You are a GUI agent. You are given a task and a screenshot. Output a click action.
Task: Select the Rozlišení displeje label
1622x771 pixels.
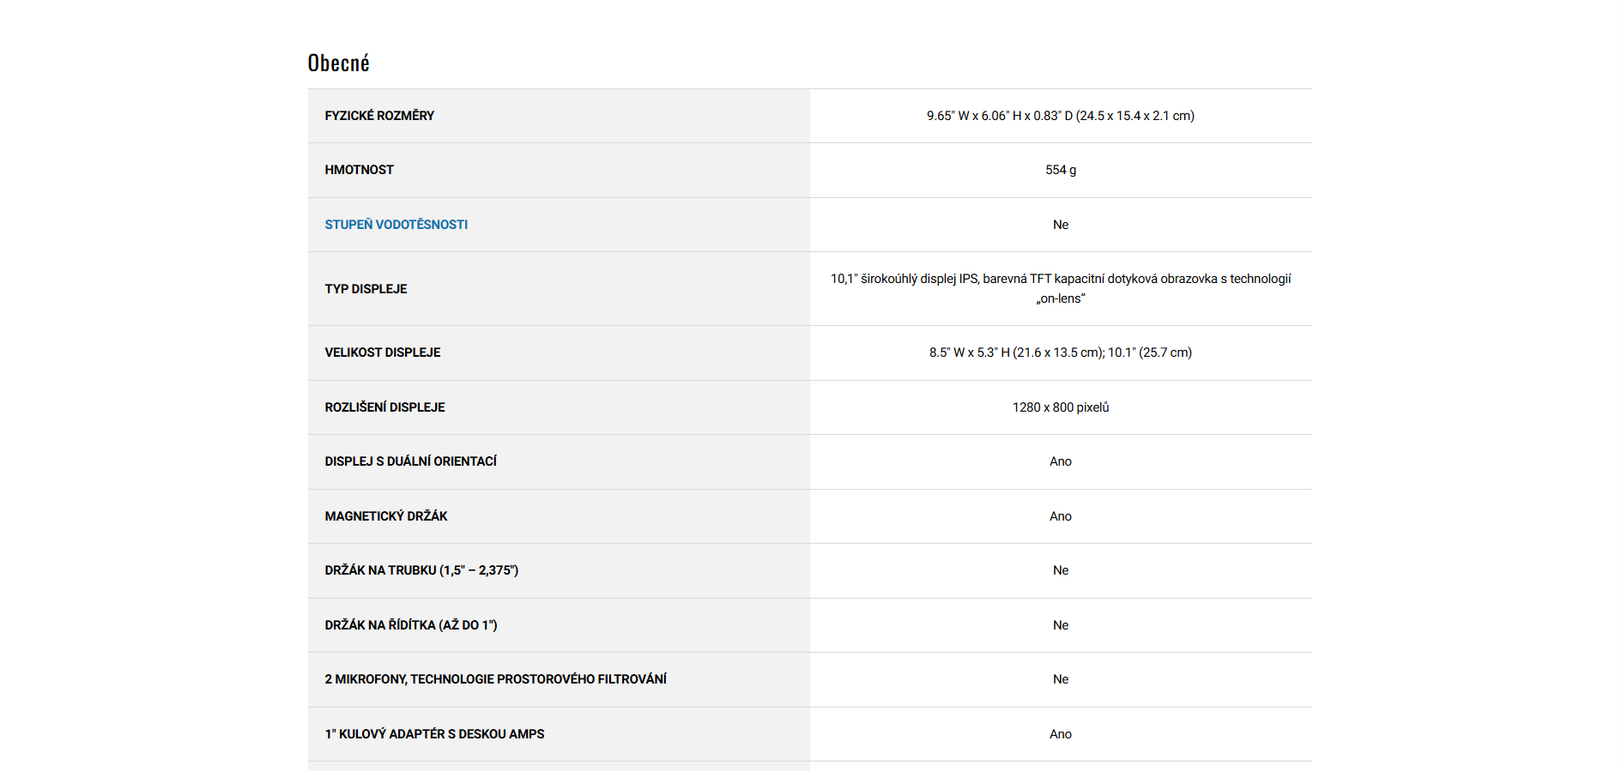(x=384, y=407)
